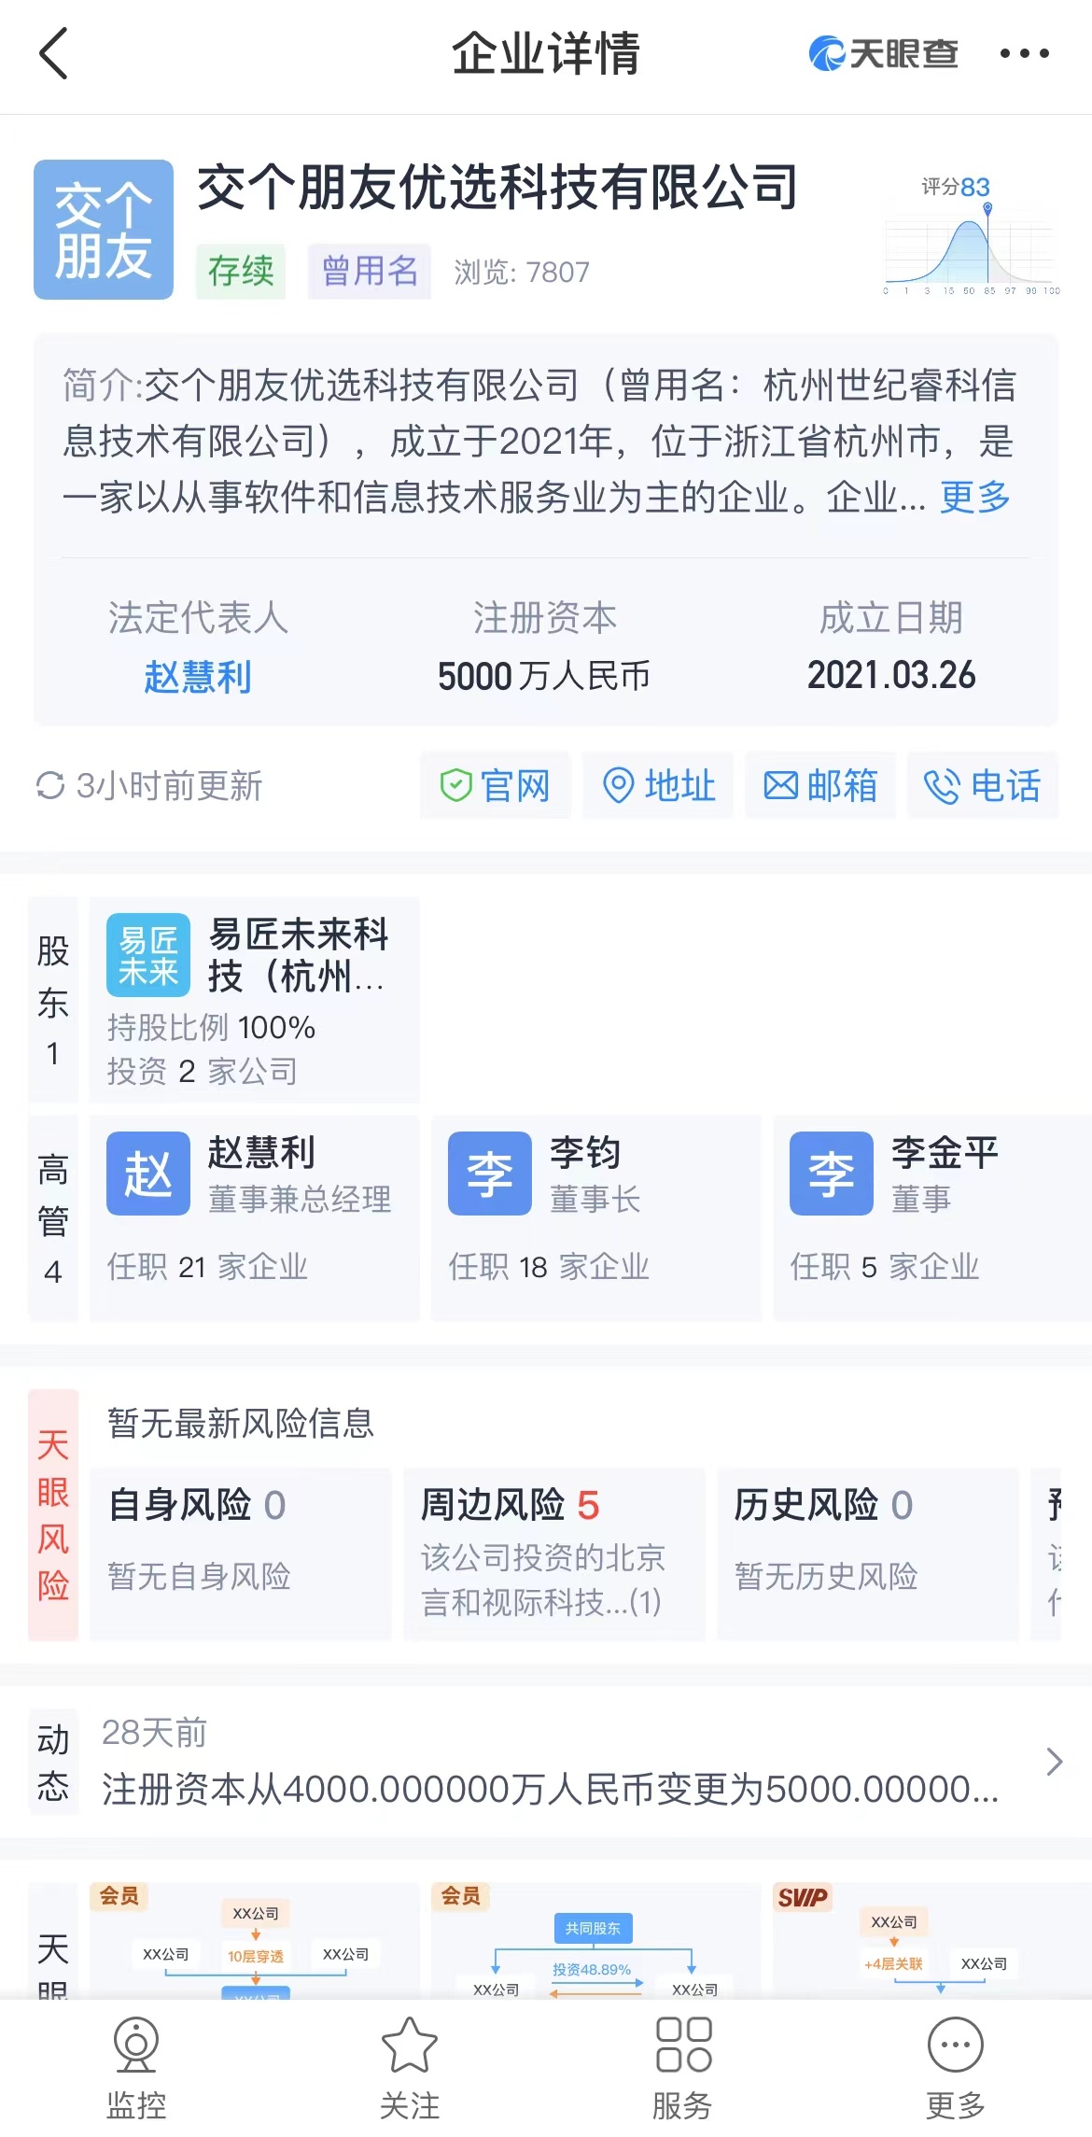Tap the back arrow icon
Screen dimensions: 1092x2137
click(54, 53)
